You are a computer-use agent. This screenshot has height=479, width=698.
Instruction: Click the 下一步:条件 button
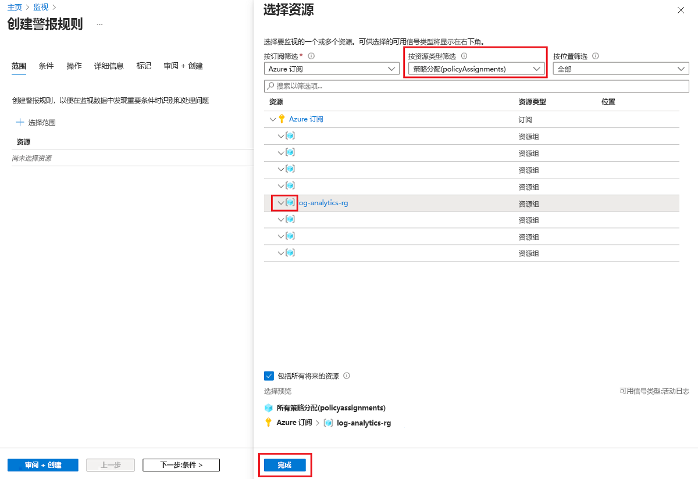(x=181, y=465)
